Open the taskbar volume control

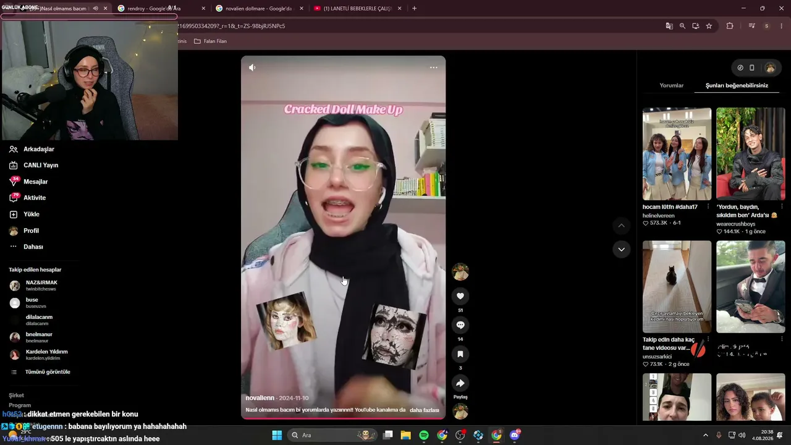[742, 435]
